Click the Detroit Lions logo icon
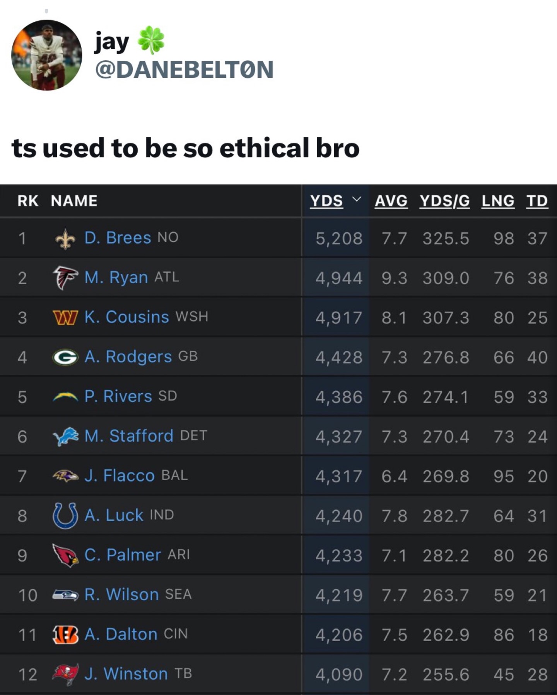This screenshot has width=557, height=695. coord(65,436)
